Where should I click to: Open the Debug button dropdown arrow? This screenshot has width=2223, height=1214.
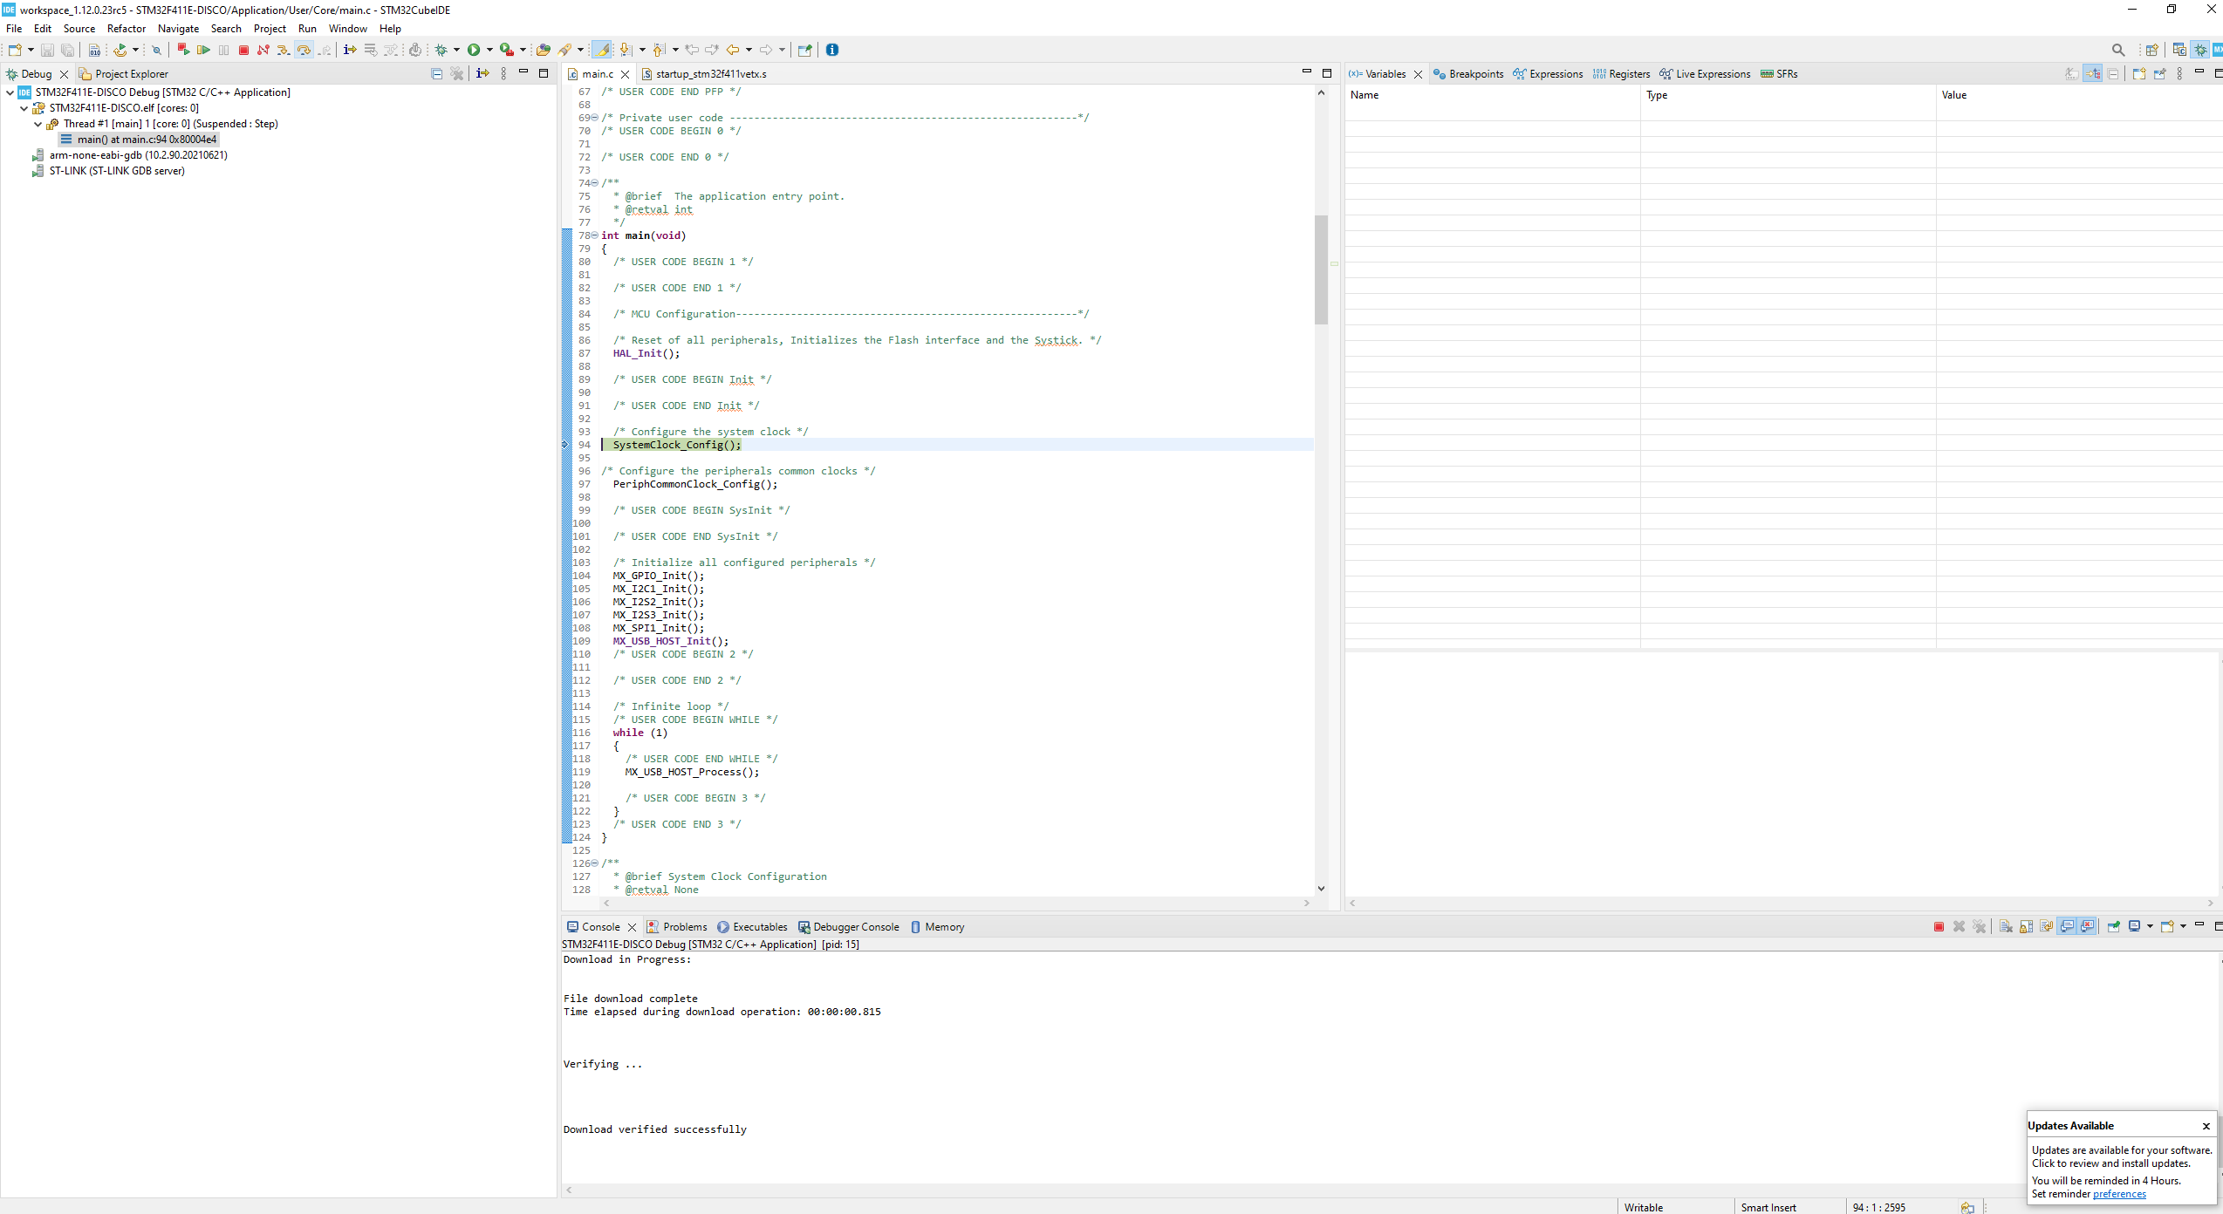(x=456, y=50)
